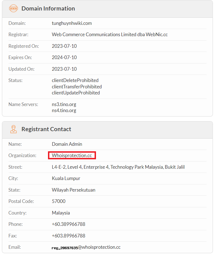The image size is (214, 254).
Task: Click the Registrant Contact heading
Action: pos(46,129)
